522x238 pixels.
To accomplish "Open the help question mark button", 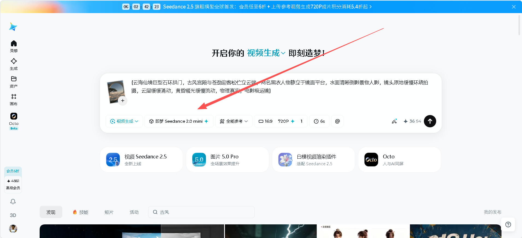I will tap(508, 224).
